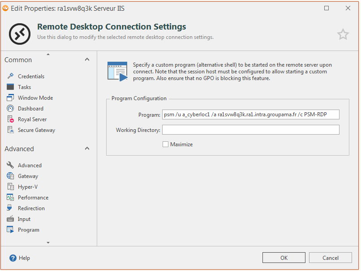361x271 pixels.
Task: Collapse the Common section
Action: click(87, 59)
